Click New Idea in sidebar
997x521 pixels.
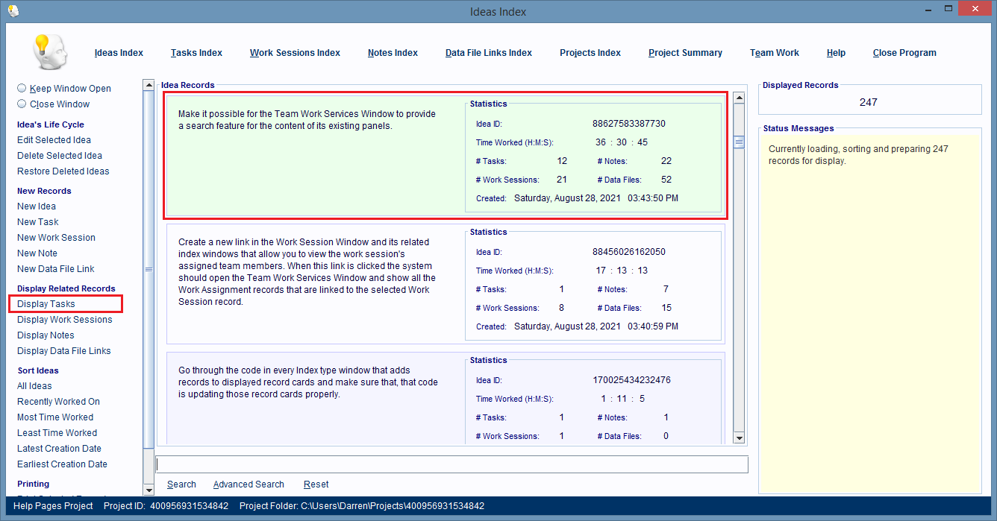point(37,206)
